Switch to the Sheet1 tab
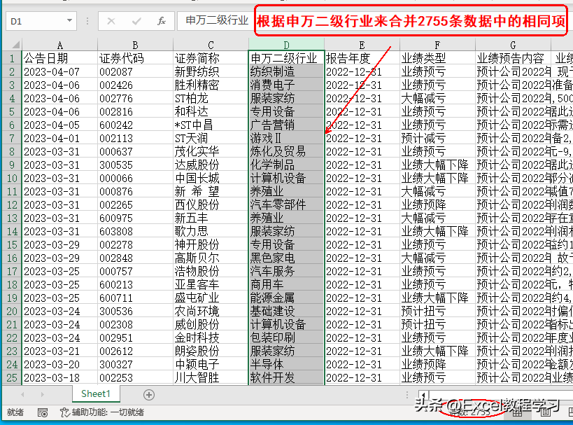This screenshot has width=573, height=425. (95, 394)
